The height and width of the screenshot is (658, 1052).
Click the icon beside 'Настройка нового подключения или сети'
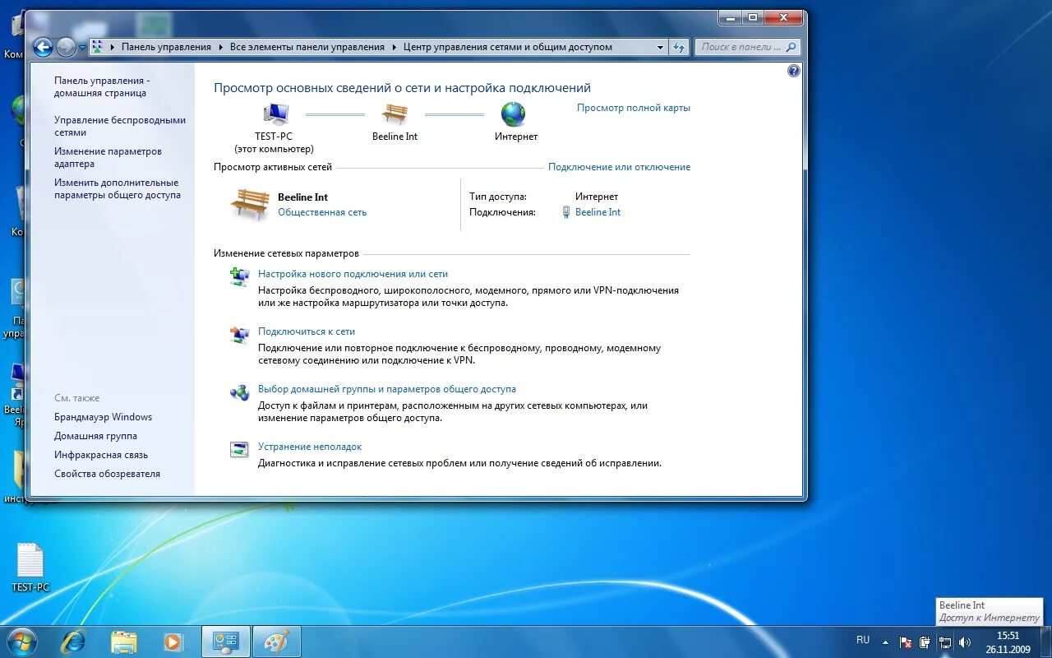pos(239,277)
